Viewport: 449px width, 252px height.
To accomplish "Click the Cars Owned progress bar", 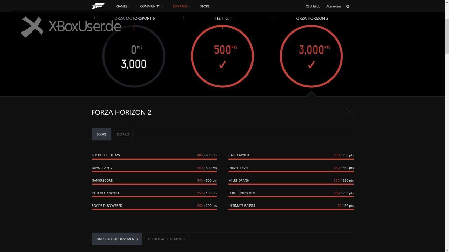I will tap(291, 159).
